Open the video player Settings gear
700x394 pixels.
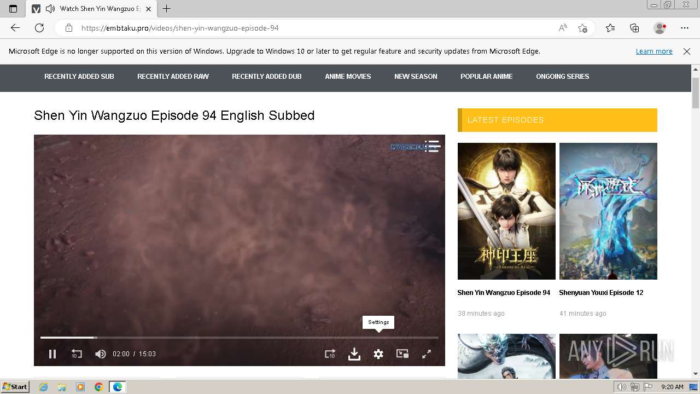378,354
